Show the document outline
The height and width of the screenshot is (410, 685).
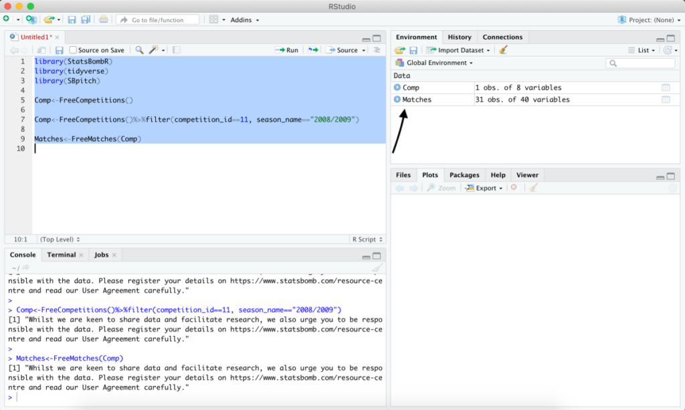coord(377,50)
